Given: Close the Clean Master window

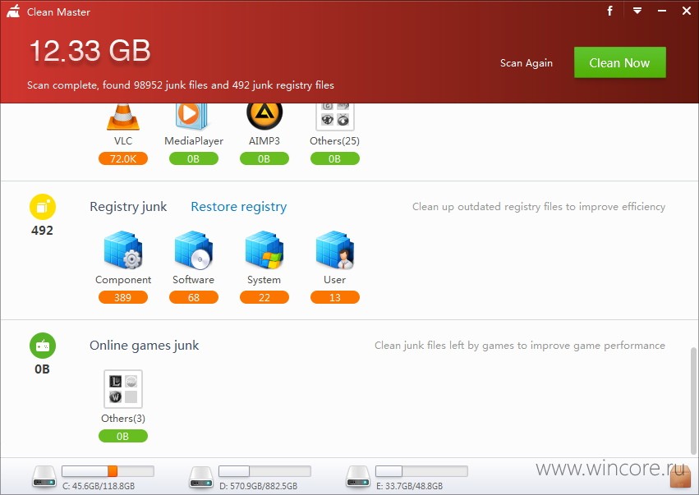Looking at the screenshot, I should (687, 11).
